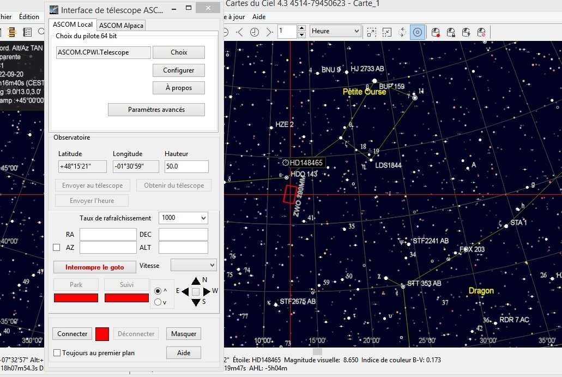Move telescope north with the N arrow
Viewport: 562px width, 377px height.
196,280
